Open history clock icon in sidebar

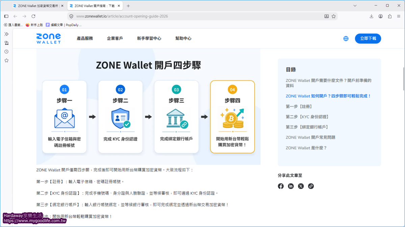[x=6, y=52]
